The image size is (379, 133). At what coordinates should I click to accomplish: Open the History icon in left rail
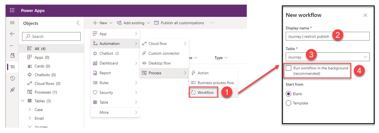tap(12, 78)
